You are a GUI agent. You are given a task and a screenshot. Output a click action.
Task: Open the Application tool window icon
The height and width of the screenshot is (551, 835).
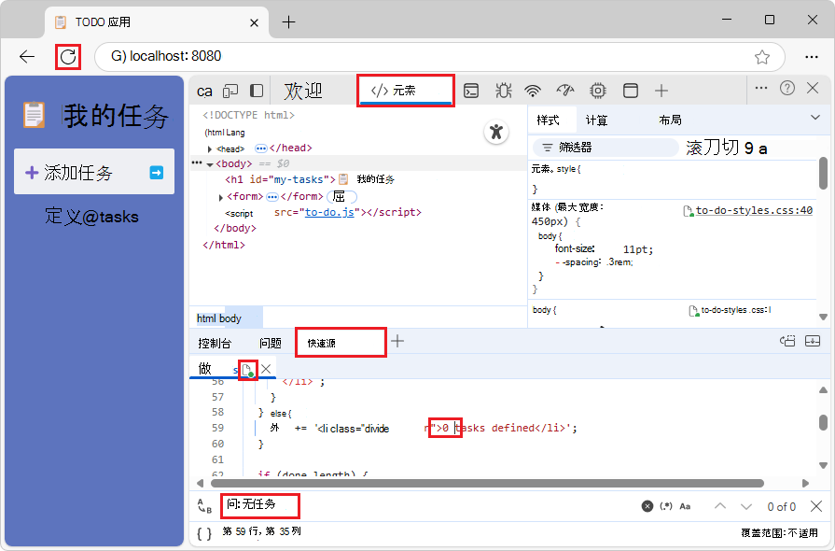click(631, 91)
